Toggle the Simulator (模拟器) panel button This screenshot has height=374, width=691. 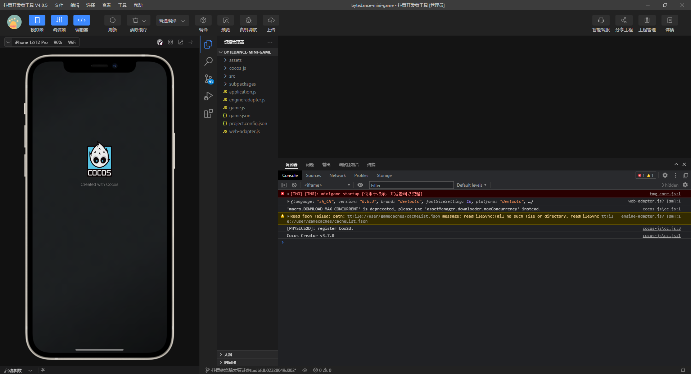point(37,20)
